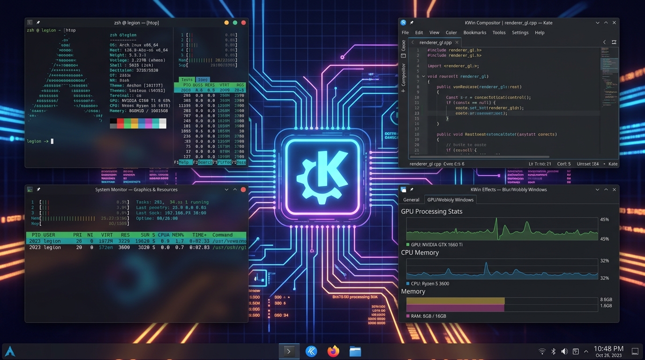Image resolution: width=645 pixels, height=360 pixels.
Task: Open the Dolphin file manager folder icon
Action: (x=355, y=351)
